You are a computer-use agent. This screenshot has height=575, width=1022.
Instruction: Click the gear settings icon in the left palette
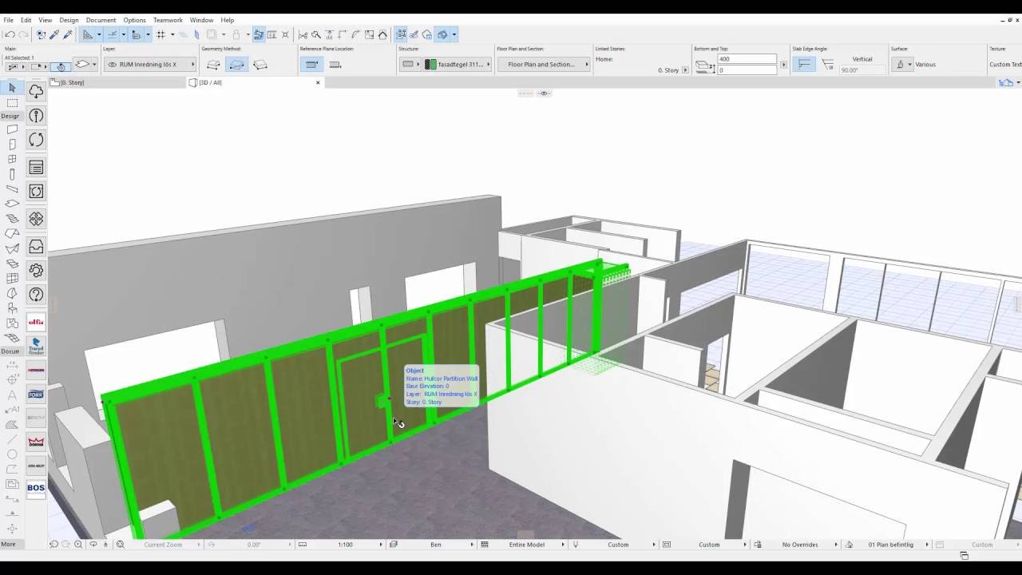36,271
